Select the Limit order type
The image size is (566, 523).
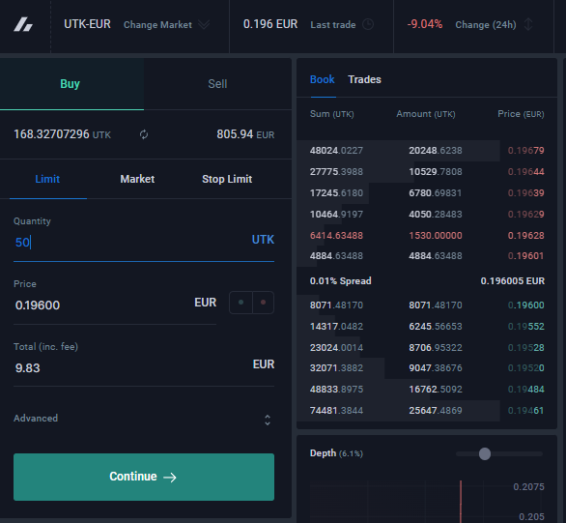coord(47,179)
